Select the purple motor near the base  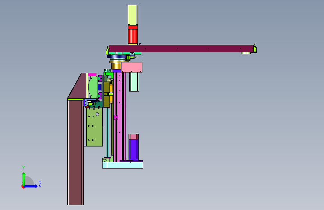(133, 150)
